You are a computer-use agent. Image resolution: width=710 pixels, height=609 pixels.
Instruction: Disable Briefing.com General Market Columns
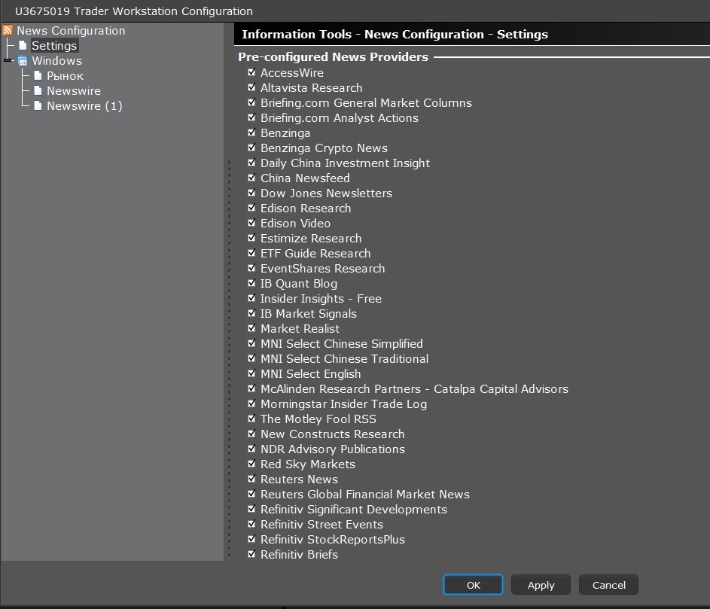(x=251, y=102)
